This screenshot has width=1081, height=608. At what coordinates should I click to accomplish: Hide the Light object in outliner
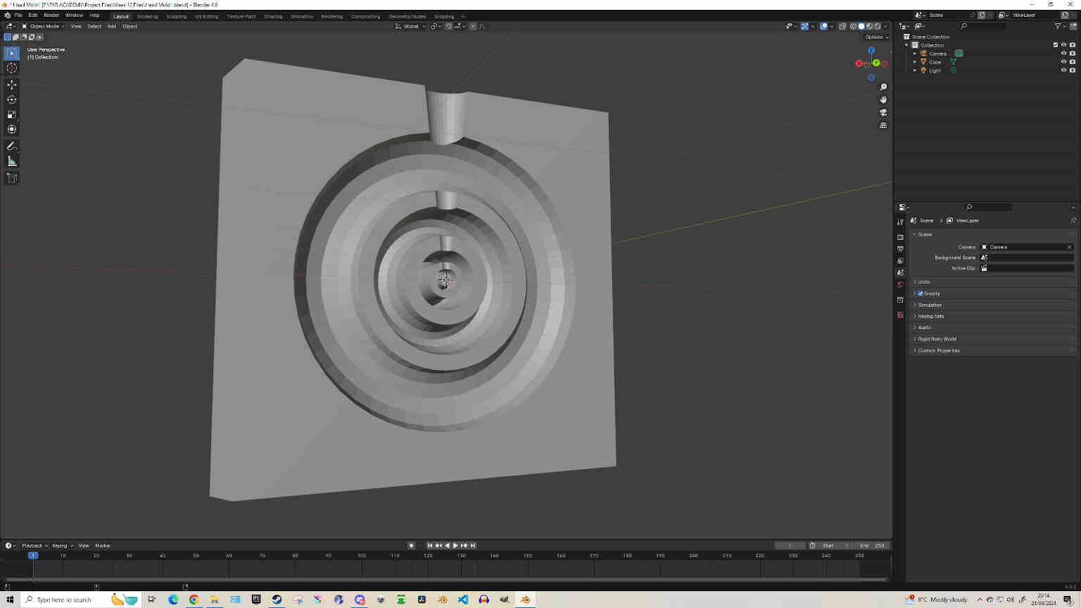(x=1063, y=70)
